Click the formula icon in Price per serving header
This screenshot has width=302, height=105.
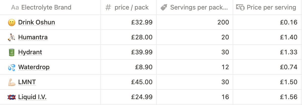point(240,7)
